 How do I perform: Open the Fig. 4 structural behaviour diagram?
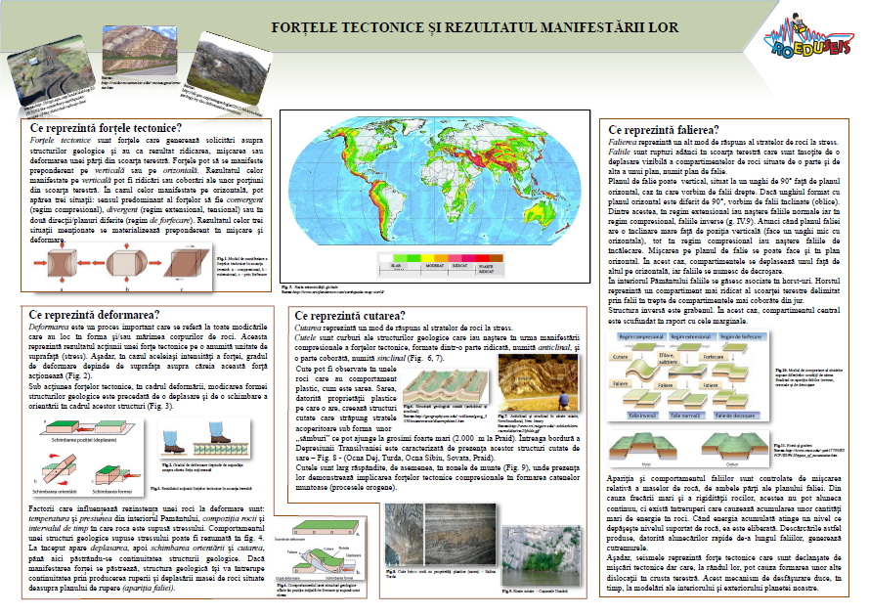[x=321, y=549]
